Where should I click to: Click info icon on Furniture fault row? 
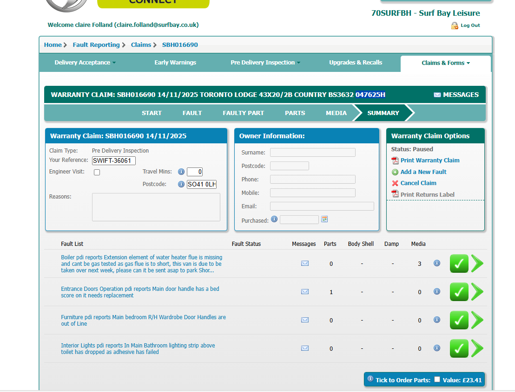pos(437,320)
